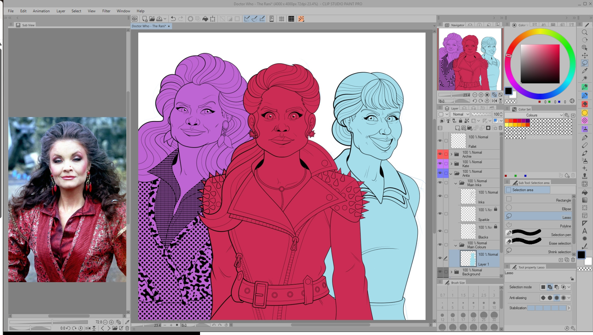This screenshot has width=593, height=335.
Task: Click the Clear (deselect) spinner icon
Action: (x=190, y=19)
